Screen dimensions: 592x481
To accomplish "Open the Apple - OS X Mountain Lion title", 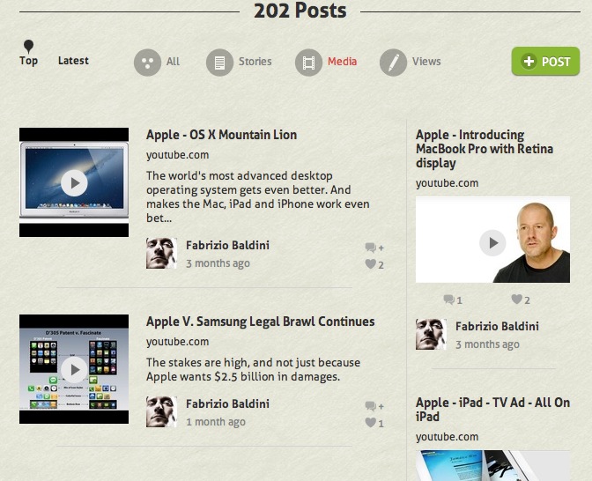I will (x=221, y=135).
